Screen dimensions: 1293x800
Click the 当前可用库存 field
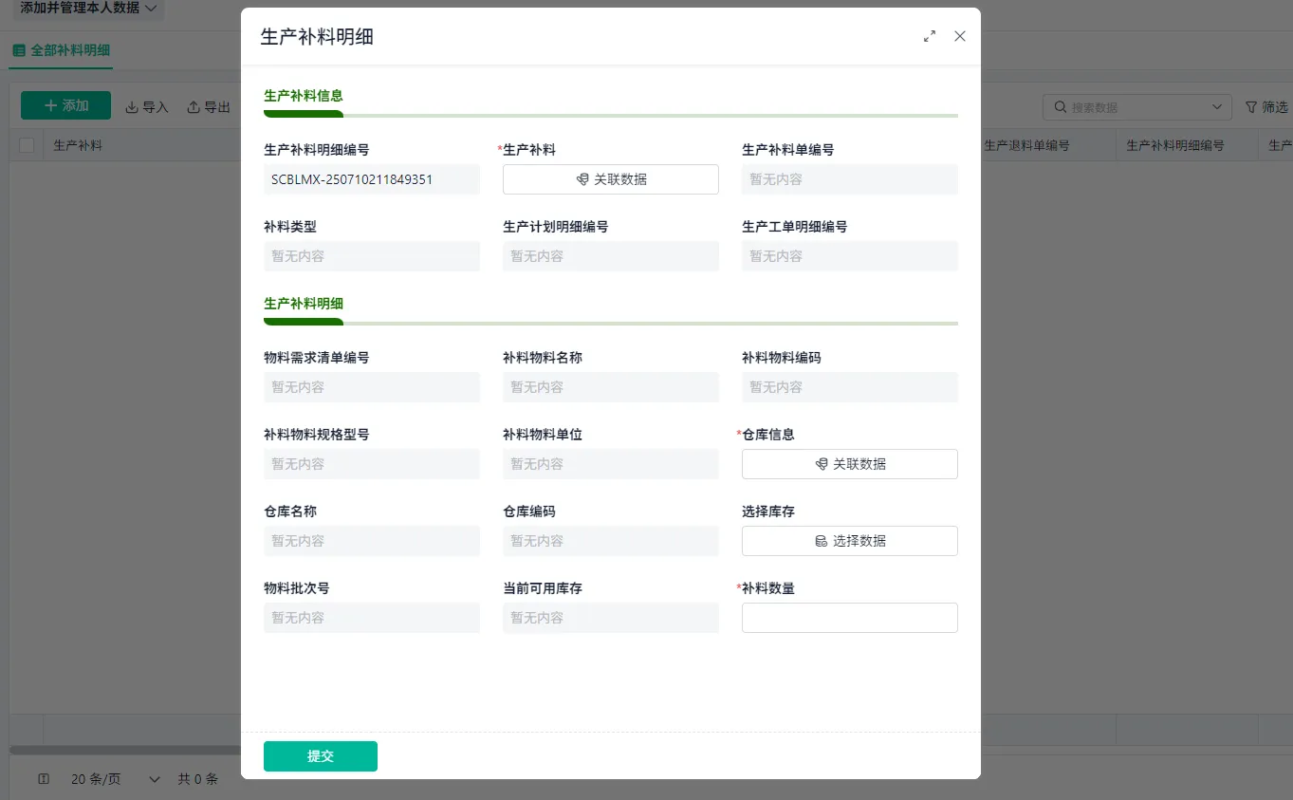click(611, 618)
